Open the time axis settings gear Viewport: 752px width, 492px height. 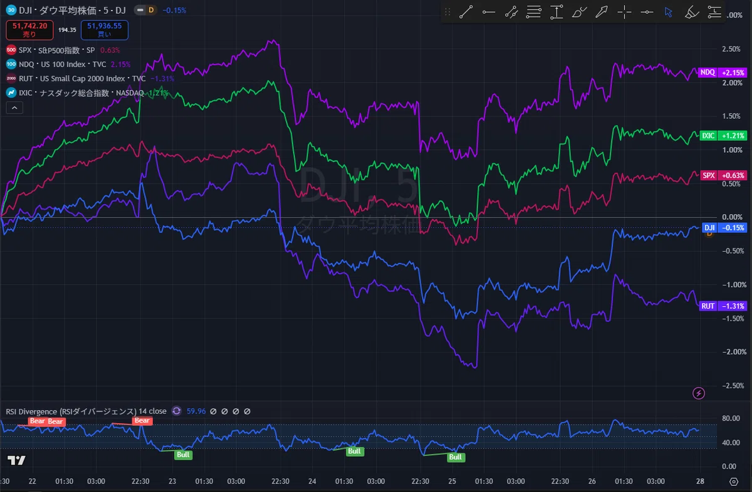[734, 481]
